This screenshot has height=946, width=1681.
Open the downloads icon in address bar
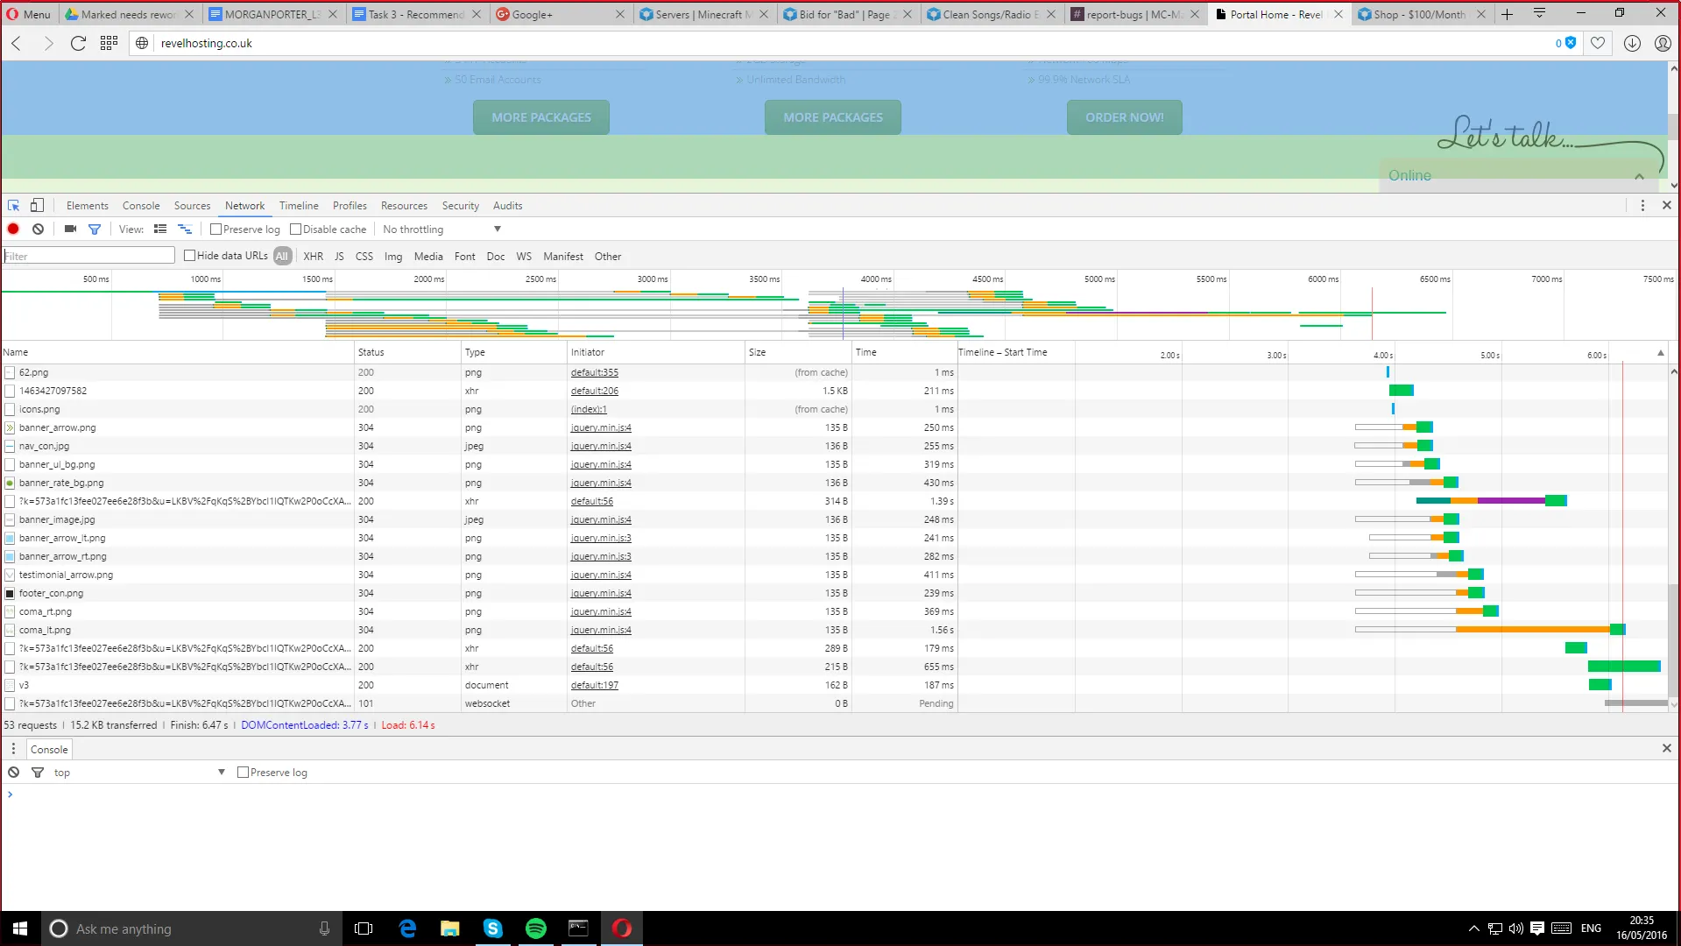(x=1632, y=43)
